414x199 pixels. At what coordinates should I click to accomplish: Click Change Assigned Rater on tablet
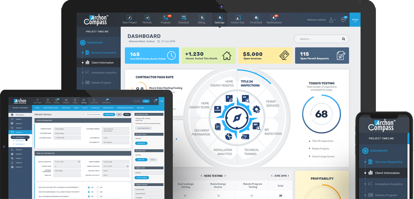click(x=93, y=114)
